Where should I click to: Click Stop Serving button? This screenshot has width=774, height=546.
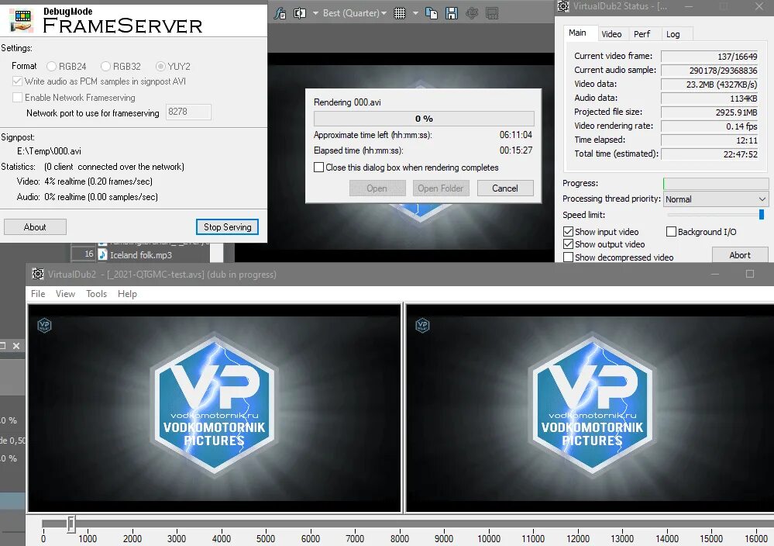228,227
